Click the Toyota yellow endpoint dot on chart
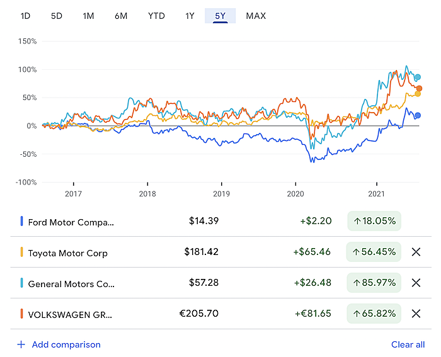 pyautogui.click(x=417, y=94)
